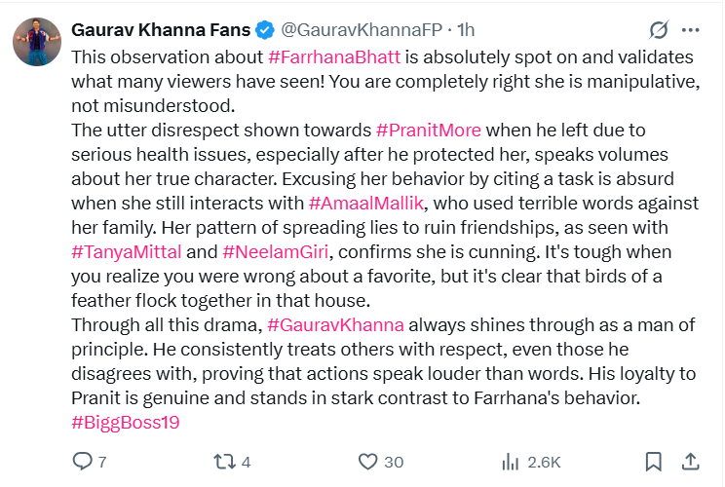Open the #NeelamGiri hashtag link

(276, 251)
